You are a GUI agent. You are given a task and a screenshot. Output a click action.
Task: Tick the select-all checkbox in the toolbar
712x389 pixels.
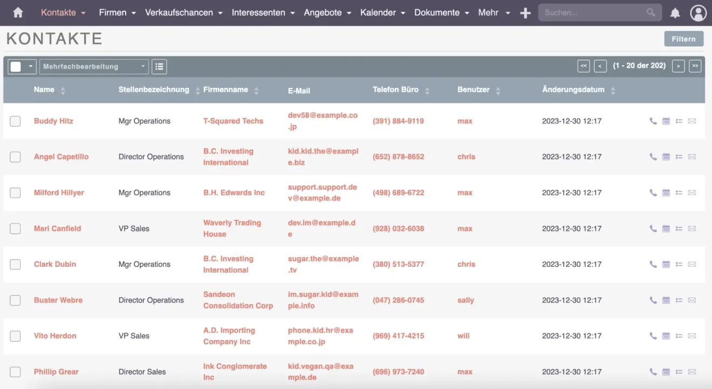(x=15, y=66)
